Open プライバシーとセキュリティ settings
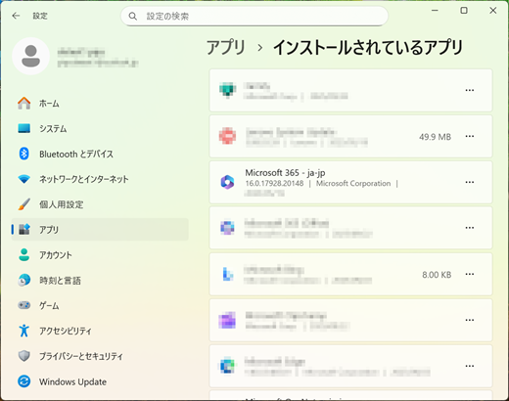509x401 pixels. [x=100, y=356]
